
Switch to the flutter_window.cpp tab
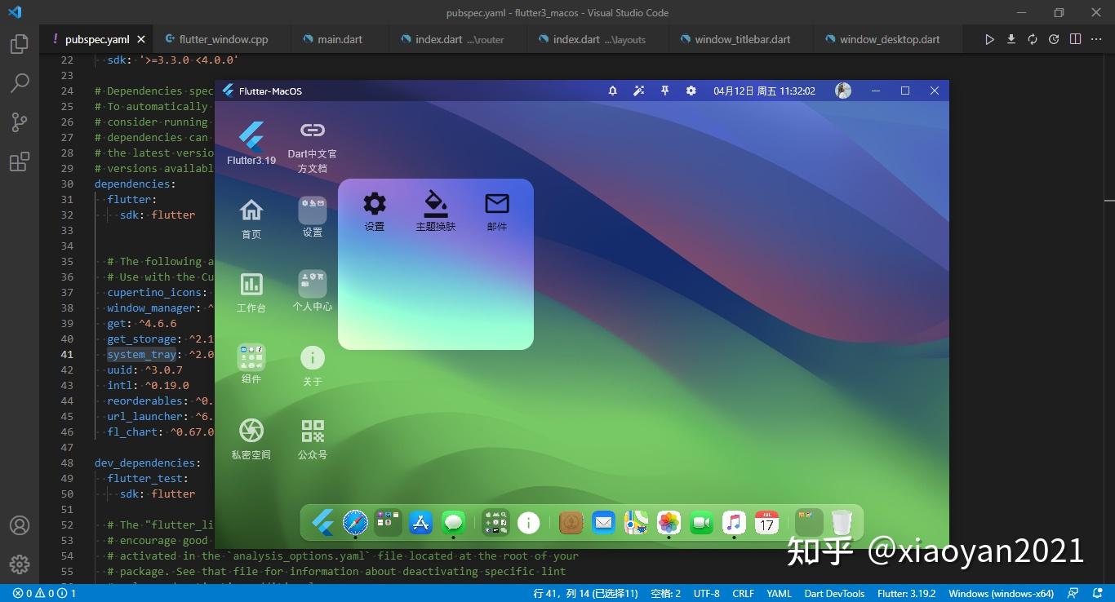[222, 38]
